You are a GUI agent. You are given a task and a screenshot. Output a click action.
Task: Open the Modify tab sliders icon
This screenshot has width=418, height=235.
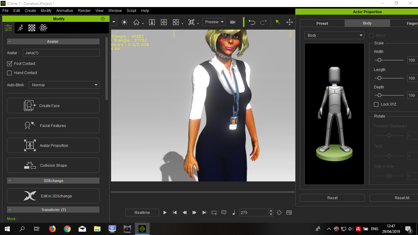pyautogui.click(x=8, y=28)
